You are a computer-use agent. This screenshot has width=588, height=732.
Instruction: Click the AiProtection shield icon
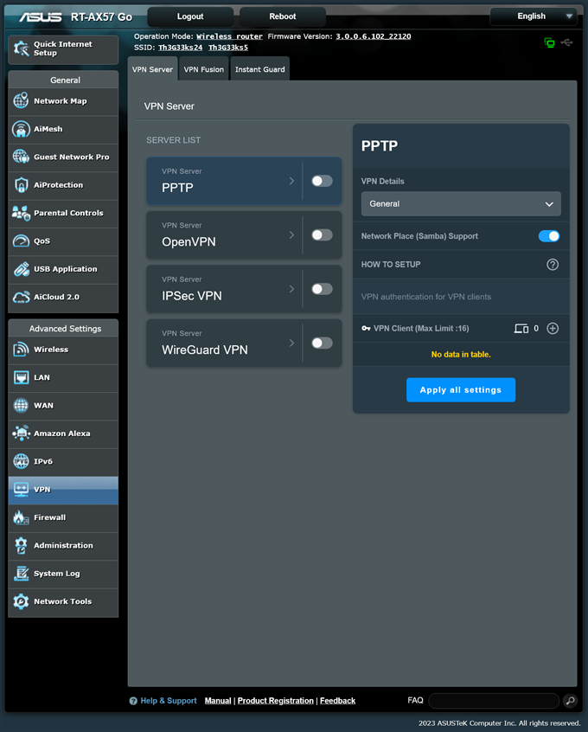pyautogui.click(x=21, y=185)
